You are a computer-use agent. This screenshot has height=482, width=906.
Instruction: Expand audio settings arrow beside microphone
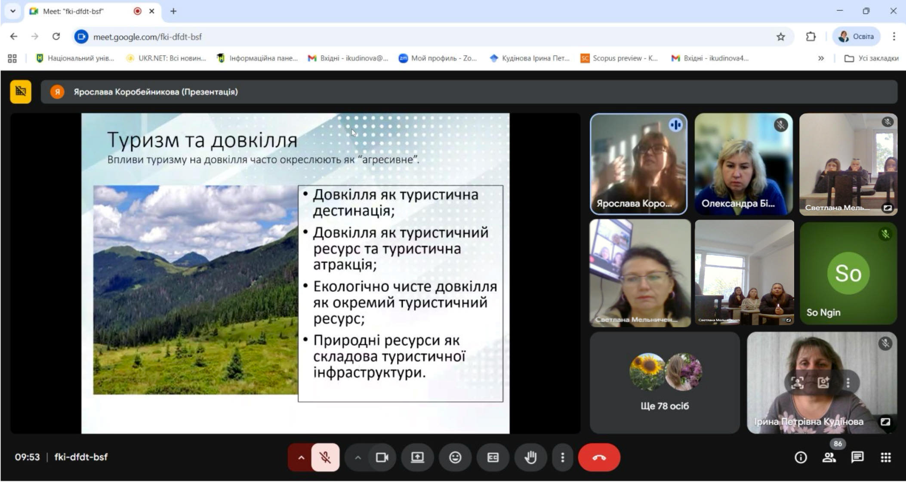pos(301,457)
